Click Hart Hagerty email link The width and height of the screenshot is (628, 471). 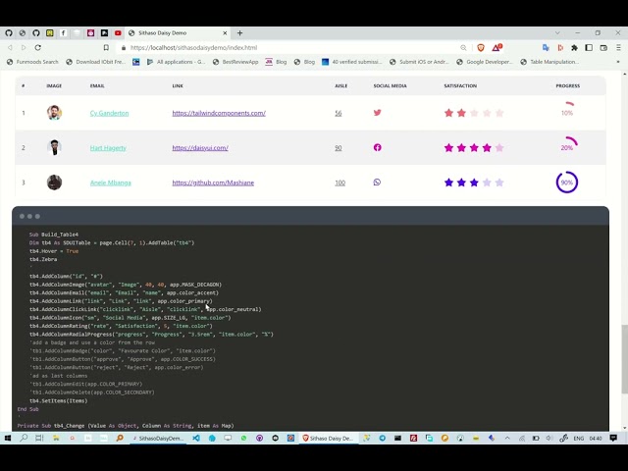tap(108, 148)
